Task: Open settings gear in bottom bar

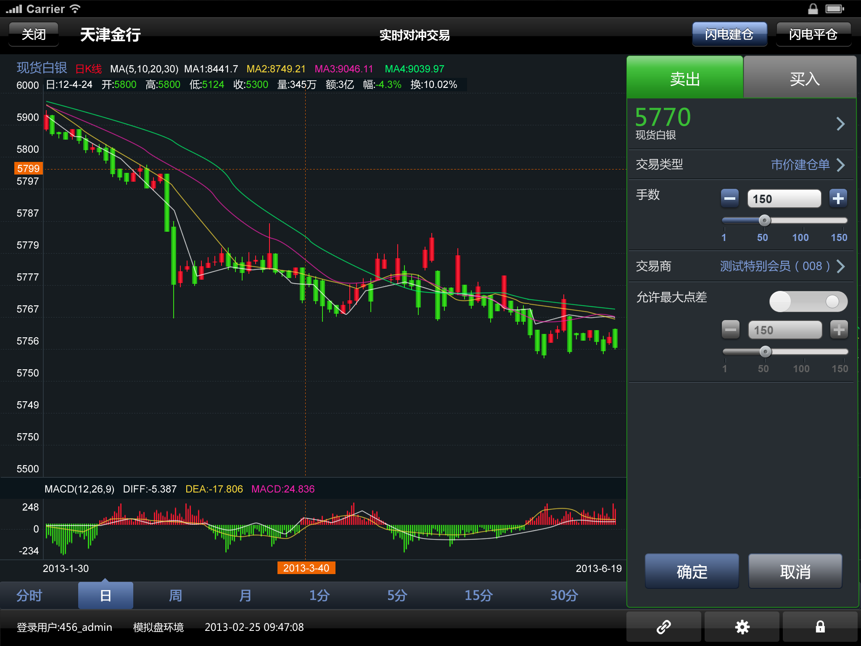Action: point(742,627)
